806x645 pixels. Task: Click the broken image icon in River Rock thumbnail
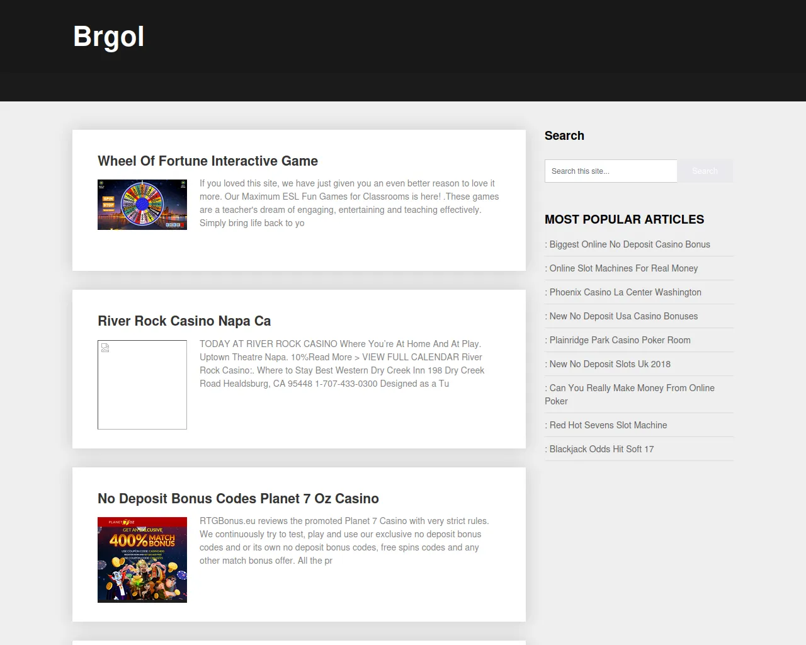105,348
